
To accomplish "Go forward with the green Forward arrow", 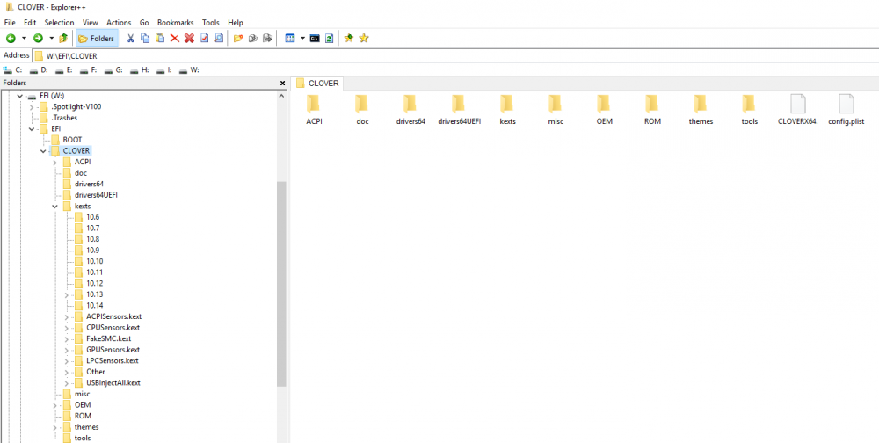I will [x=38, y=38].
